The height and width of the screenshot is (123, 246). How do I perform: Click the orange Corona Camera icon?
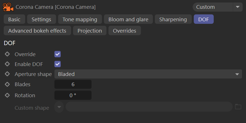8,7
